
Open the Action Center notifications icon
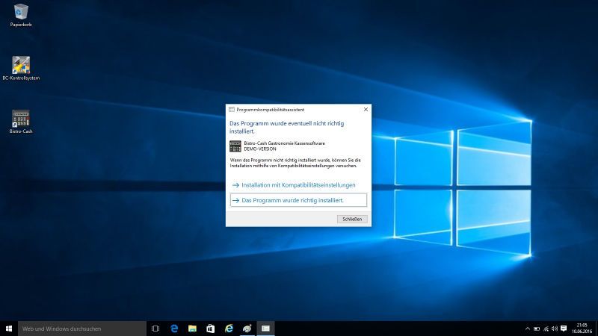564,329
